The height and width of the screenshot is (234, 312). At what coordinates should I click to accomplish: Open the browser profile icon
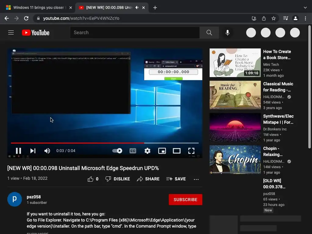click(x=296, y=18)
